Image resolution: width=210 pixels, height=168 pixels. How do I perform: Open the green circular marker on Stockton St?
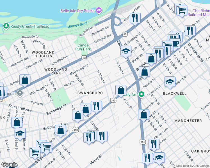tap(141, 94)
